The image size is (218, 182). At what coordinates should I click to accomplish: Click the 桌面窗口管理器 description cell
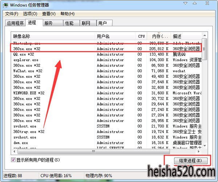[187, 143]
